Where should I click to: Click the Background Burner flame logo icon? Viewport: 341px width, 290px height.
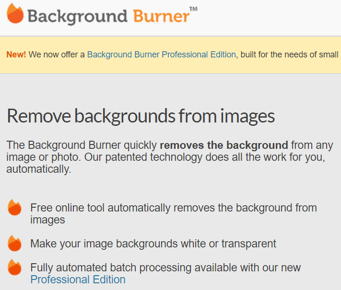[x=15, y=13]
